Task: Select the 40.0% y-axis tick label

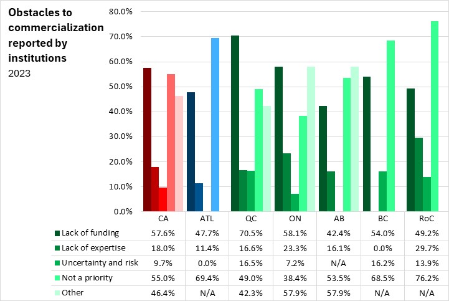Action: click(x=121, y=112)
